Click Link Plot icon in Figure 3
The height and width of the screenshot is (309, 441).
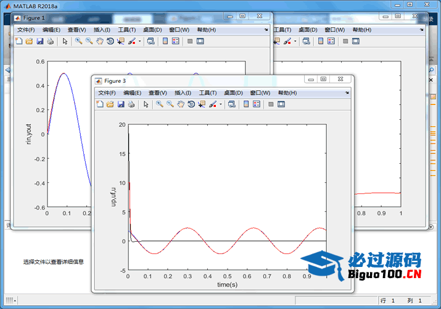tap(231, 104)
